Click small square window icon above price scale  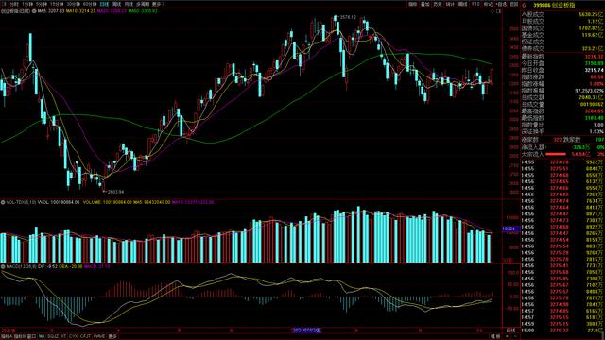coord(498,11)
